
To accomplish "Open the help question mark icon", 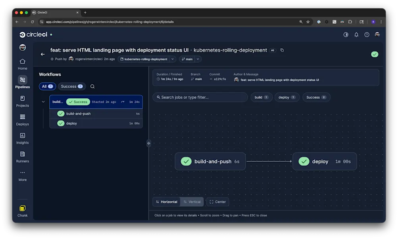I will pyautogui.click(x=367, y=34).
